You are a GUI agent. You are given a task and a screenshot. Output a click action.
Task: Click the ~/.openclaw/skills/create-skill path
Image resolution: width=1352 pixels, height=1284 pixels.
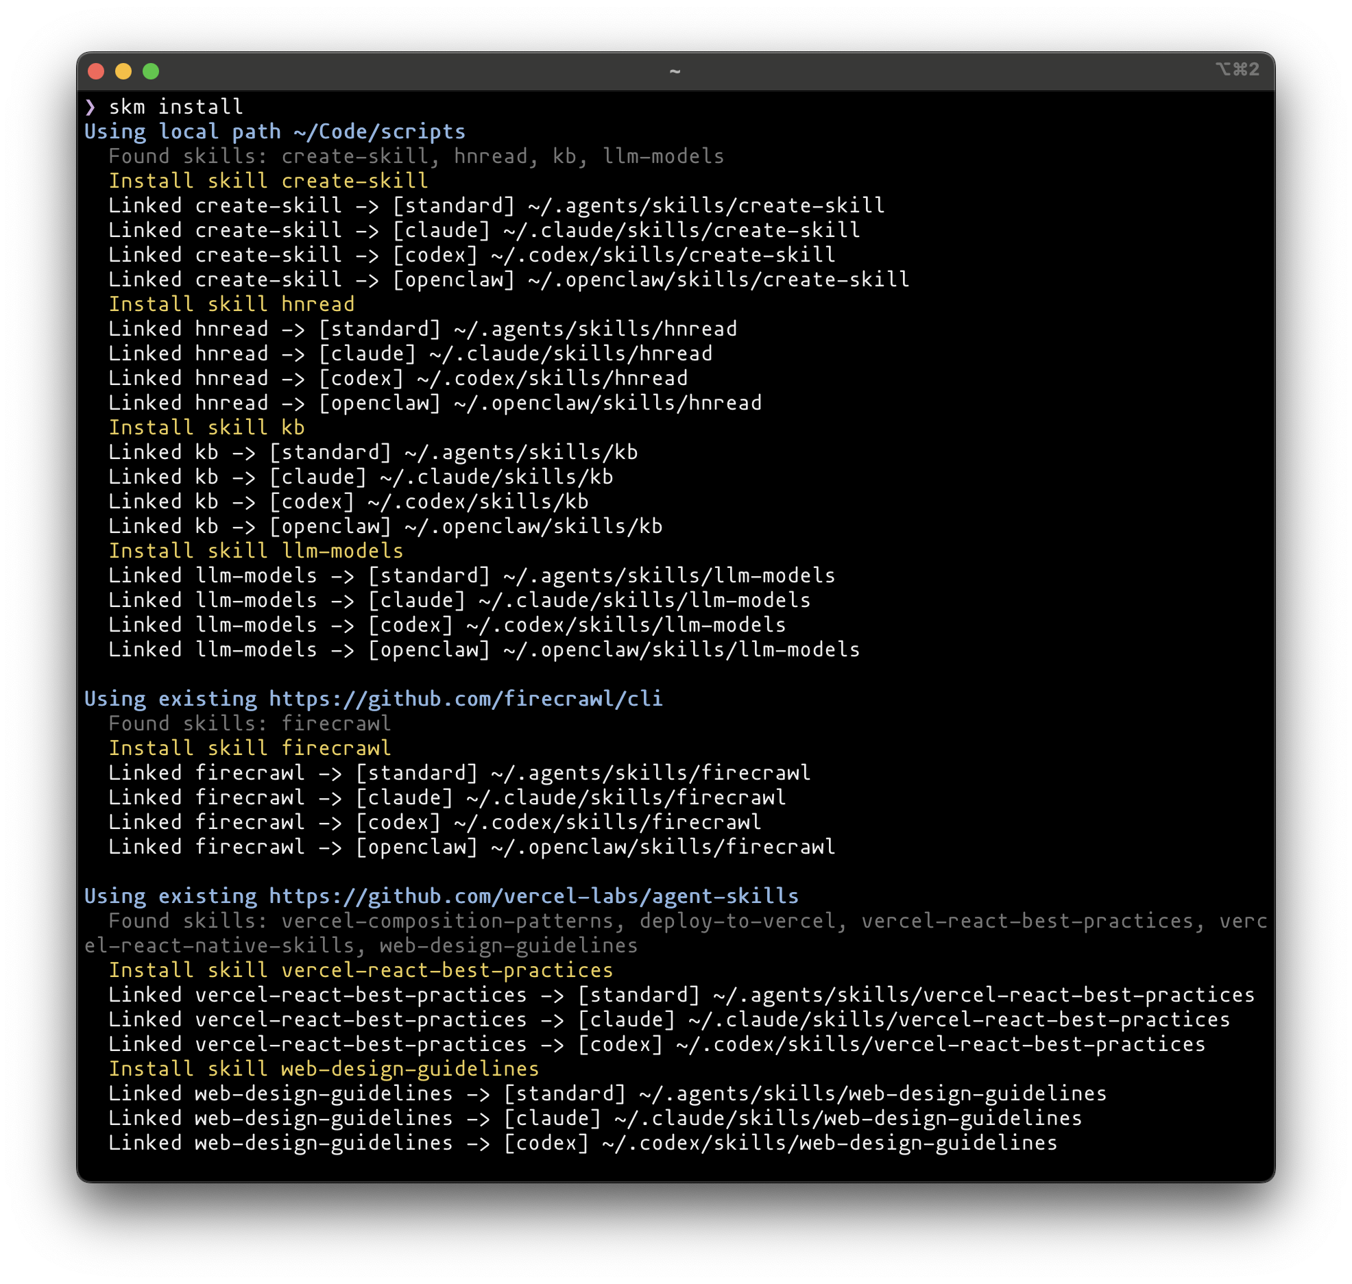point(719,280)
